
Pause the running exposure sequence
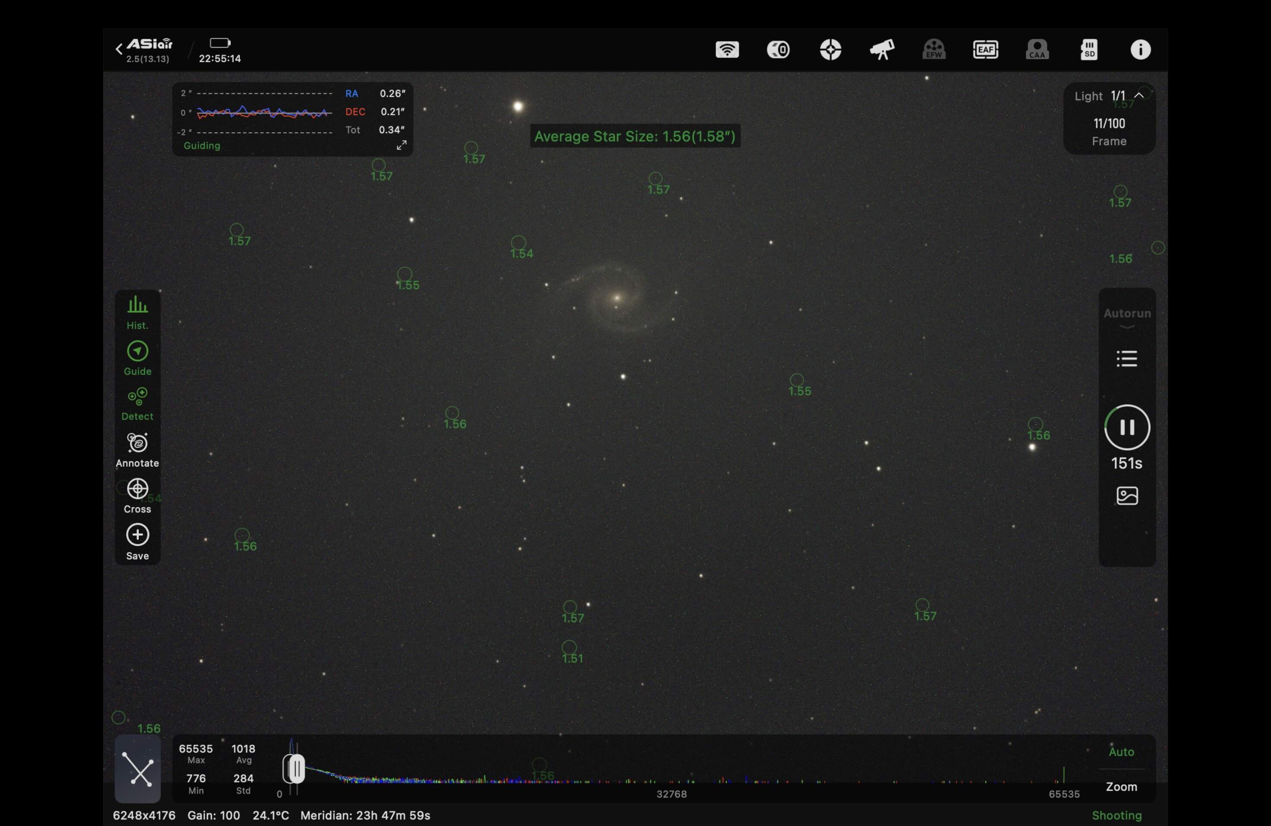(x=1127, y=427)
